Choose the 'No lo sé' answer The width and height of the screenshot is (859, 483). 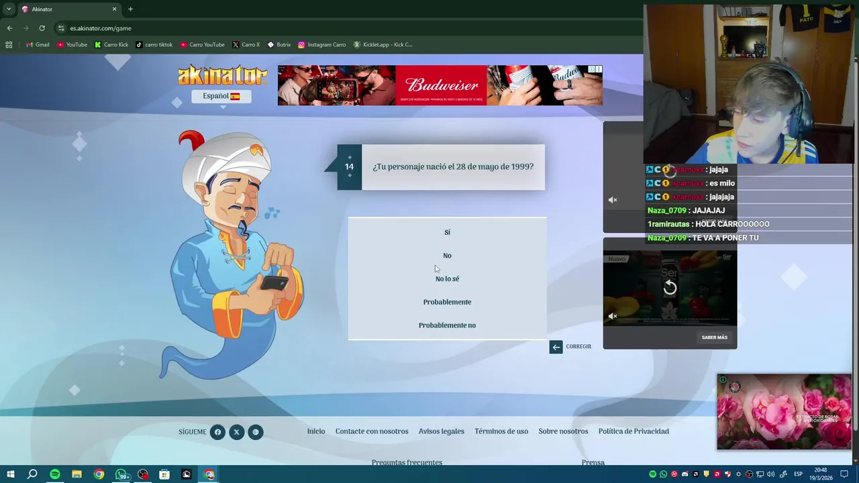[447, 279]
